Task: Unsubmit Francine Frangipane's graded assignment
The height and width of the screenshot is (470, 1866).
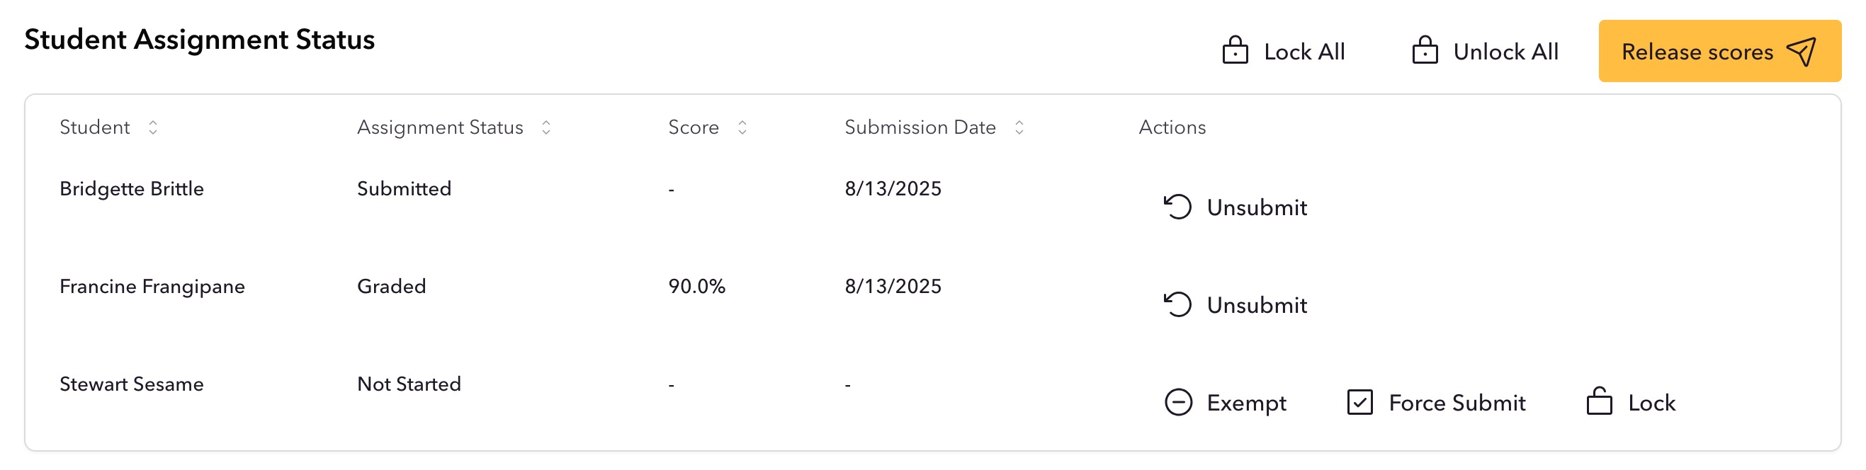Action: 1235,305
